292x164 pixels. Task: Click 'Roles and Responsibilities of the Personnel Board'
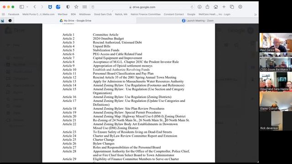[127, 148]
